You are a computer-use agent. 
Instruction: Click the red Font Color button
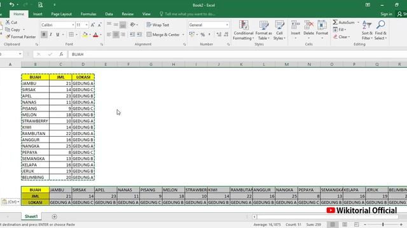(95, 34)
